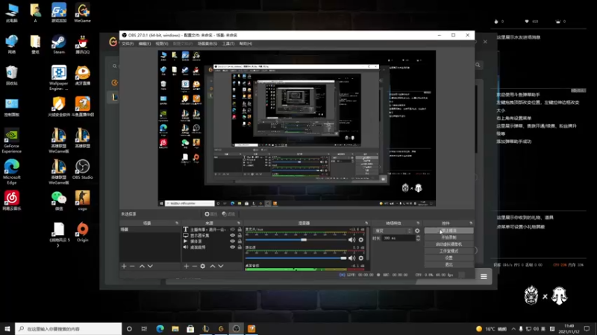This screenshot has width=597, height=335.
Task: Move source down in Sources panel
Action: tap(221, 267)
